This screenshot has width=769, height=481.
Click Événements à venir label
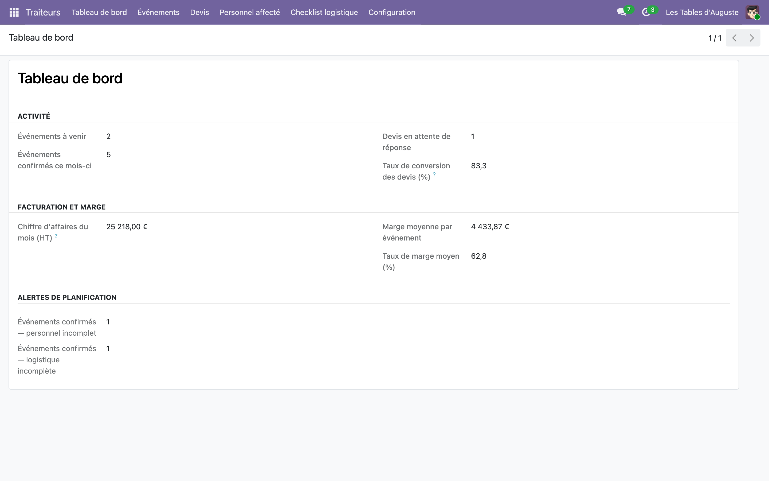[x=52, y=137]
